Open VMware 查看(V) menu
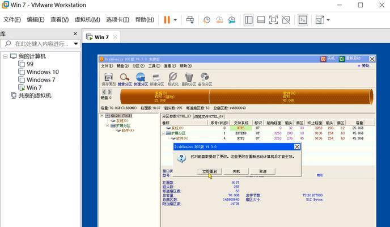 click(x=60, y=20)
